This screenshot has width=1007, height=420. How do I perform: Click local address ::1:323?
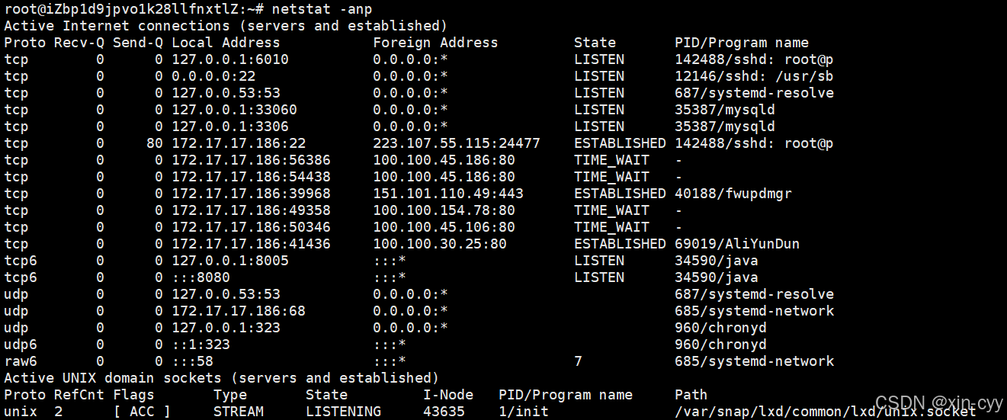point(200,345)
